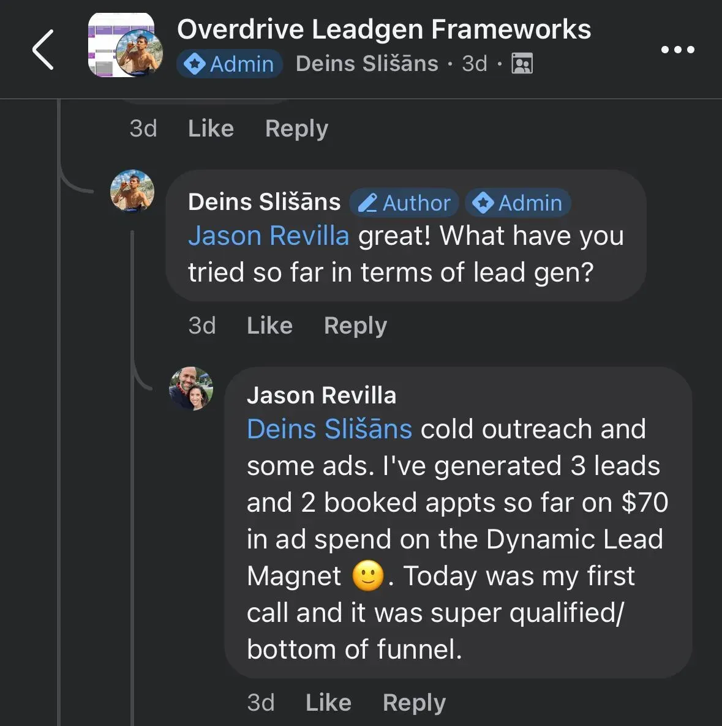This screenshot has width=722, height=726.
Task: Reply to Deins Slišāns' lead gen comment
Action: (355, 326)
